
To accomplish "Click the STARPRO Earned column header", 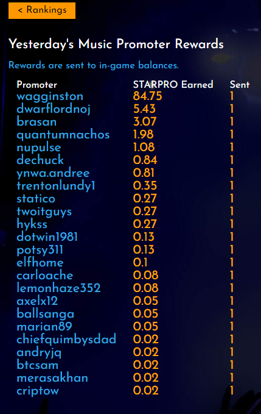I will point(173,85).
